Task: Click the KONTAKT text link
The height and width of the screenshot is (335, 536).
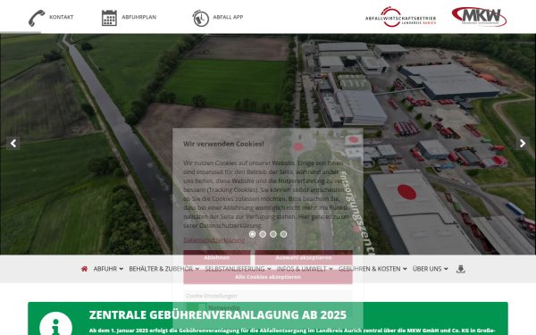Action: pos(61,17)
